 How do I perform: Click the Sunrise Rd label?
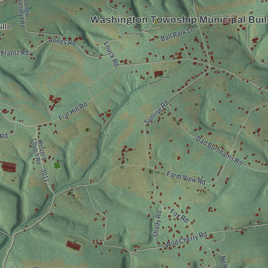click(156, 113)
